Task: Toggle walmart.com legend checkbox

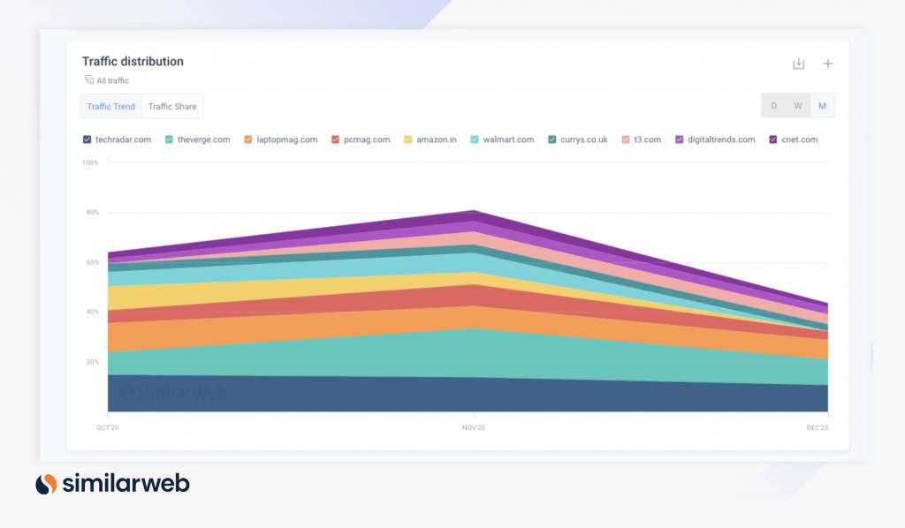Action: [x=475, y=140]
